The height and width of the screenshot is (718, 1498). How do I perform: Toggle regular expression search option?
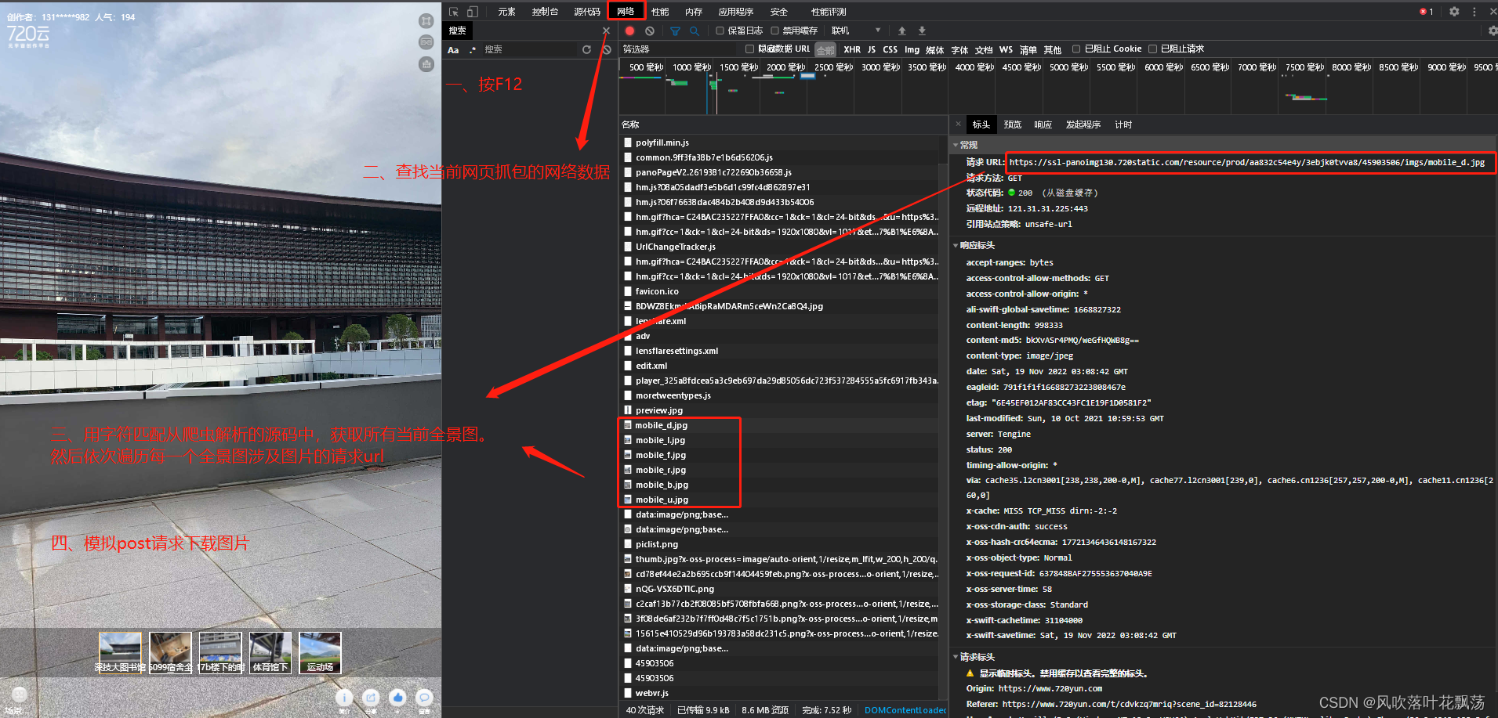coord(473,50)
